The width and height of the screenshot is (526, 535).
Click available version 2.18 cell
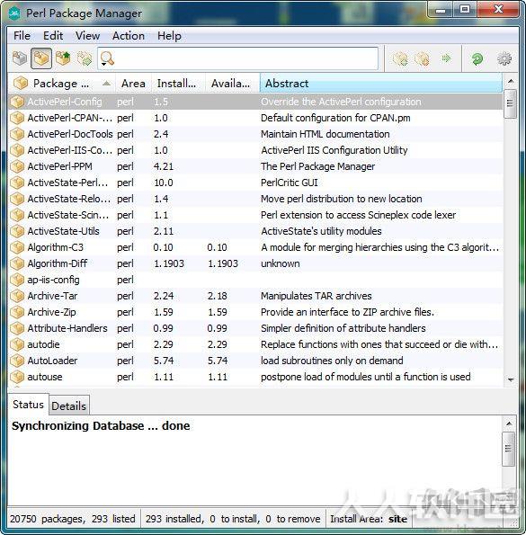tap(218, 296)
